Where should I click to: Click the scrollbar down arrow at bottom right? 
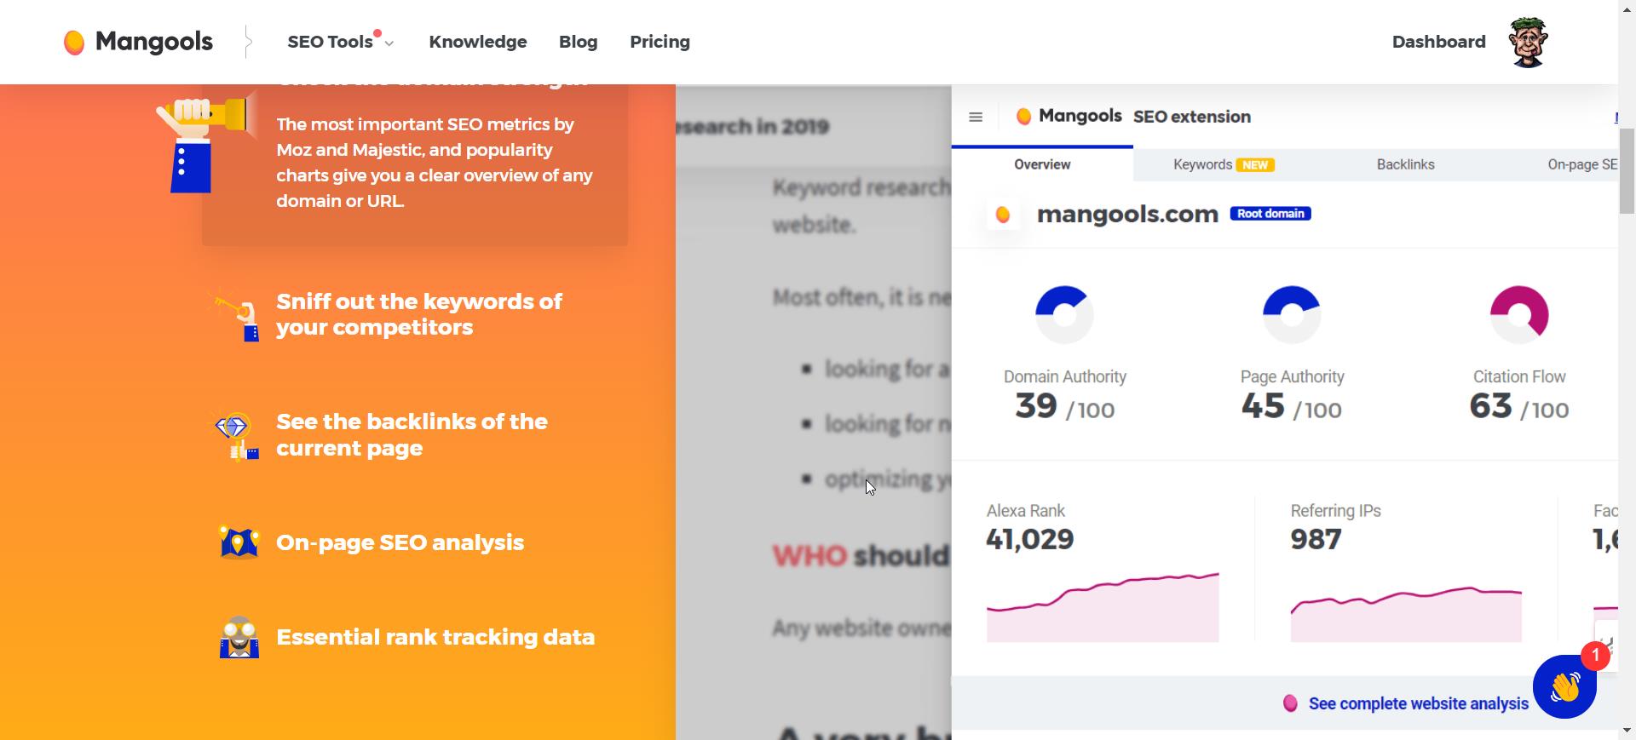pyautogui.click(x=1628, y=731)
